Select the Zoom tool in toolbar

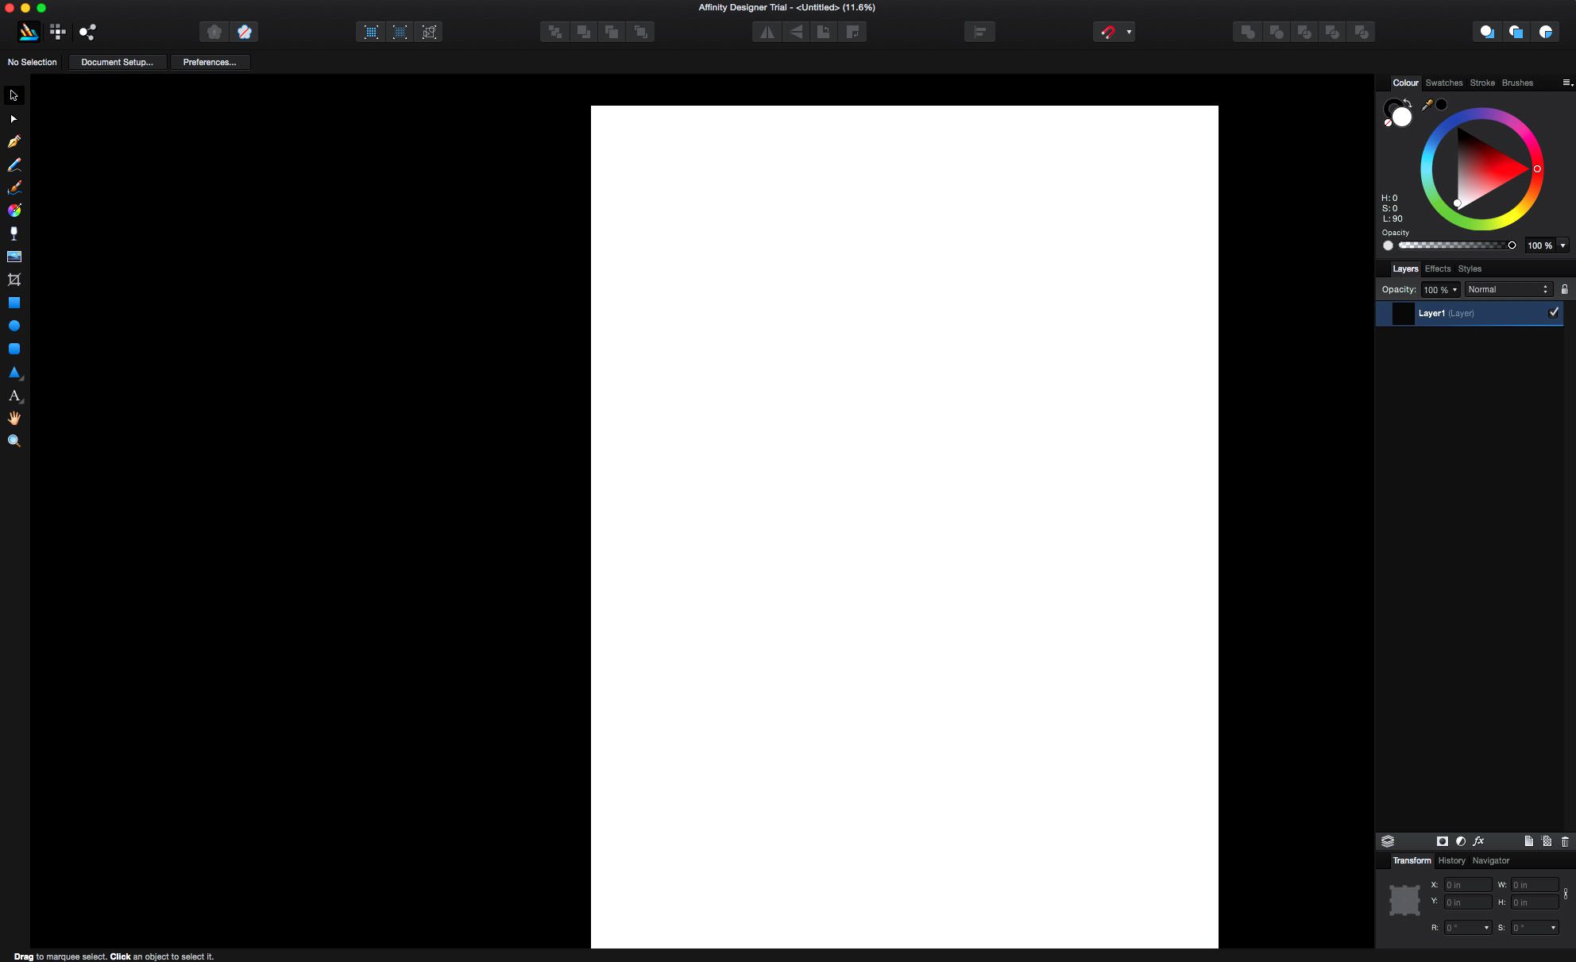point(14,441)
